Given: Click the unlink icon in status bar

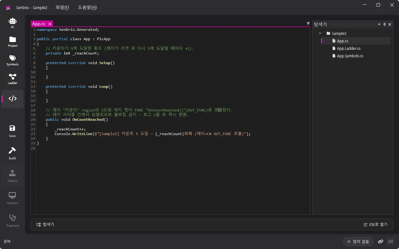Looking at the screenshot, I should 391,242.
